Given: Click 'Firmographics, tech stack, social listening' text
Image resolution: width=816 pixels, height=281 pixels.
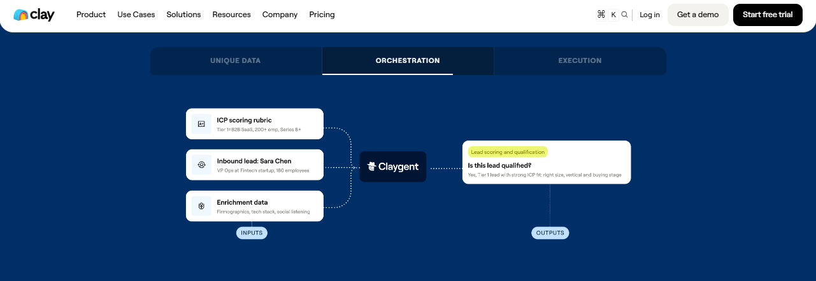Looking at the screenshot, I should click(263, 212).
